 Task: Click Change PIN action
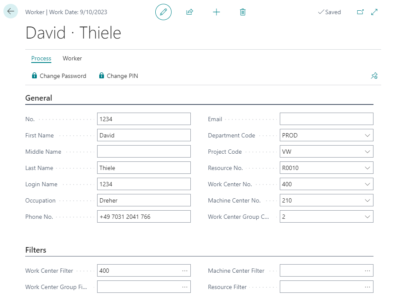point(119,76)
